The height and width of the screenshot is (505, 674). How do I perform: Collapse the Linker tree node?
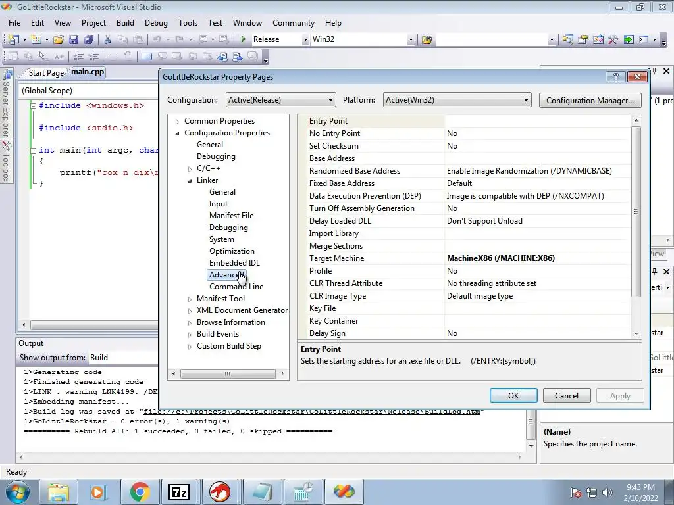click(x=190, y=181)
